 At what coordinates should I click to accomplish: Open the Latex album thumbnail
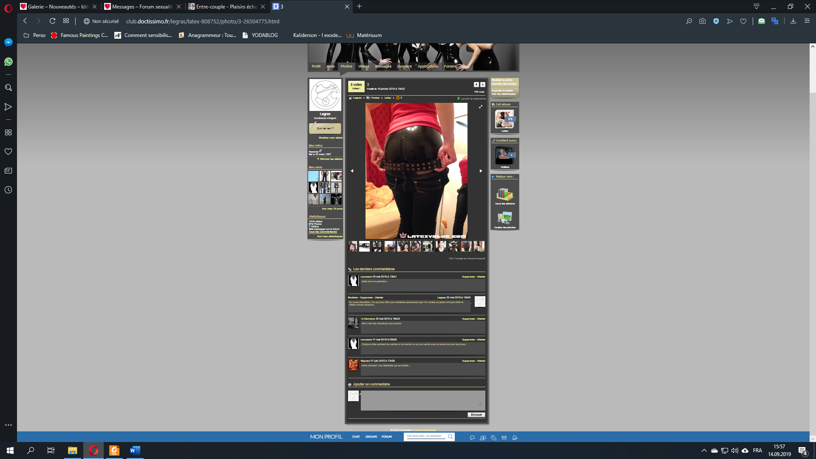pyautogui.click(x=504, y=119)
